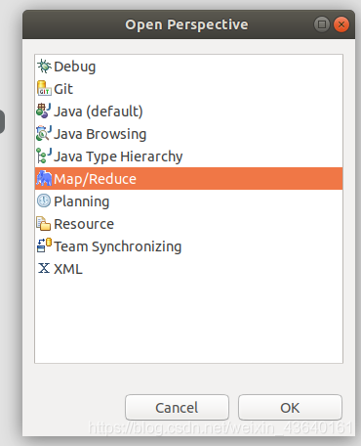Choose "Java (default)" text entry
Image resolution: width=361 pixels, height=446 pixels.
tap(99, 111)
